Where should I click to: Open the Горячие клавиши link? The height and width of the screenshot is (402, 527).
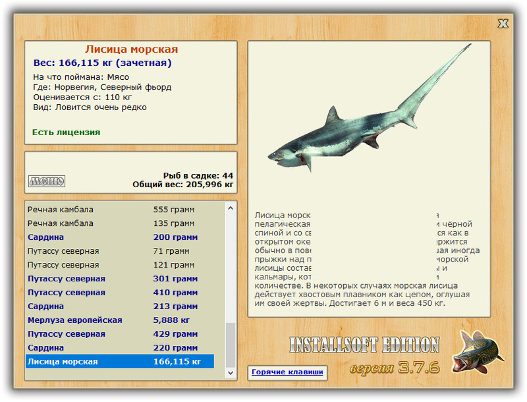[287, 372]
